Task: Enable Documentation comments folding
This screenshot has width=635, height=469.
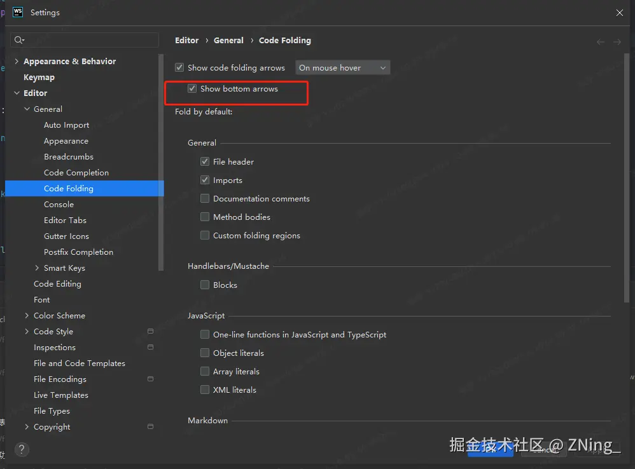Action: 205,198
